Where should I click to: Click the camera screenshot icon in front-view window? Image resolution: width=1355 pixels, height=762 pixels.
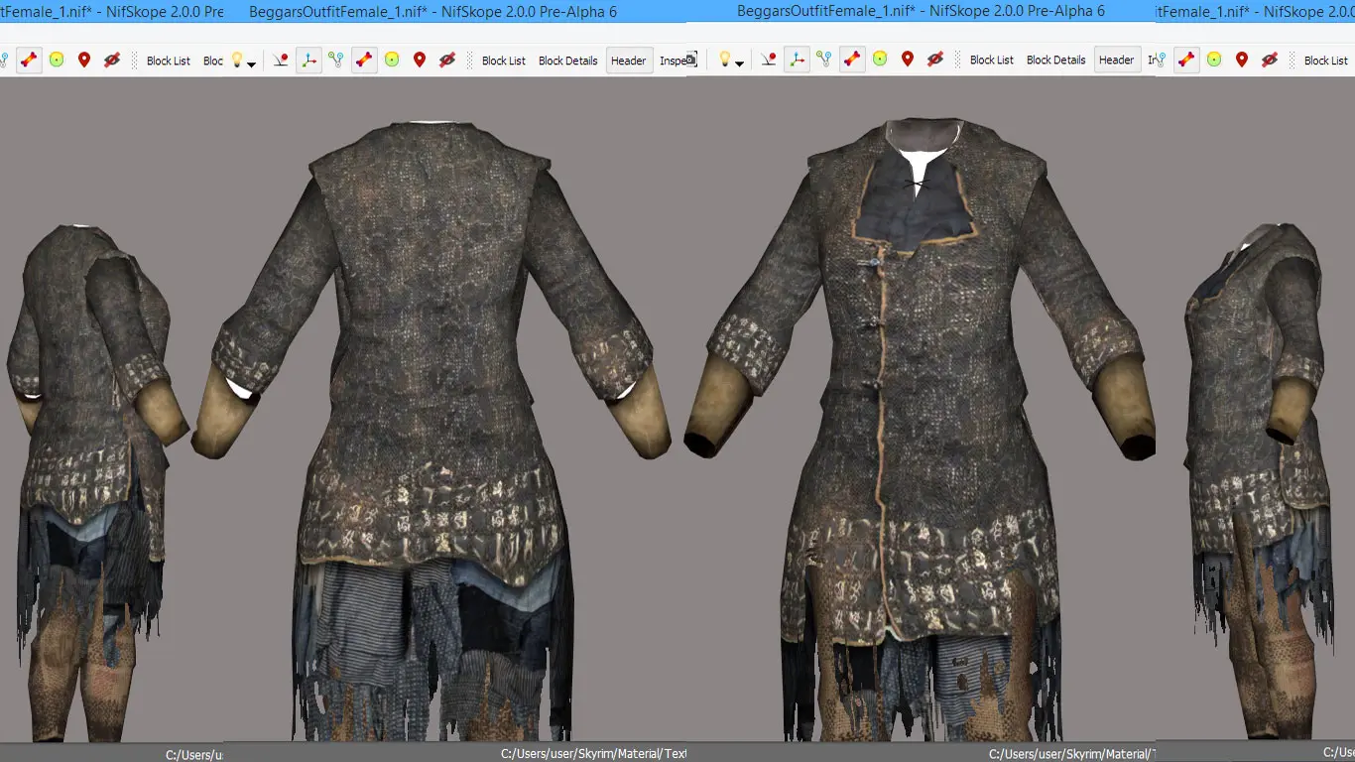[x=692, y=60]
